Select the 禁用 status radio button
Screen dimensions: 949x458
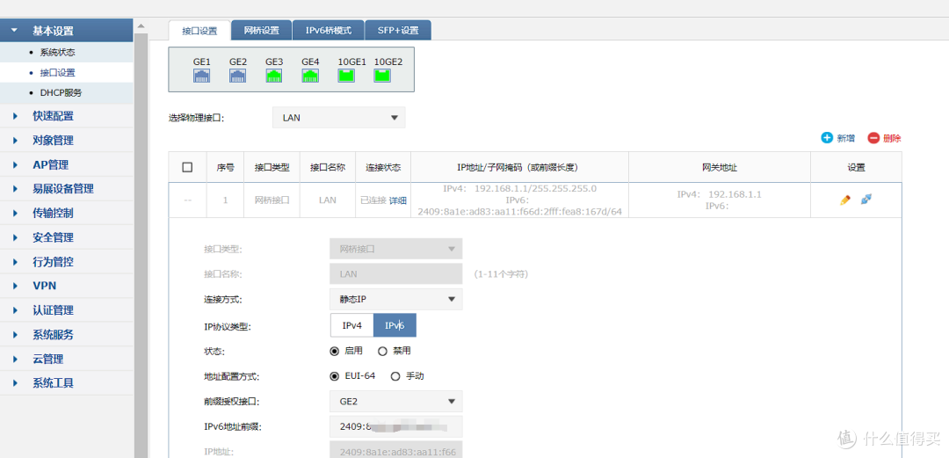tap(382, 351)
